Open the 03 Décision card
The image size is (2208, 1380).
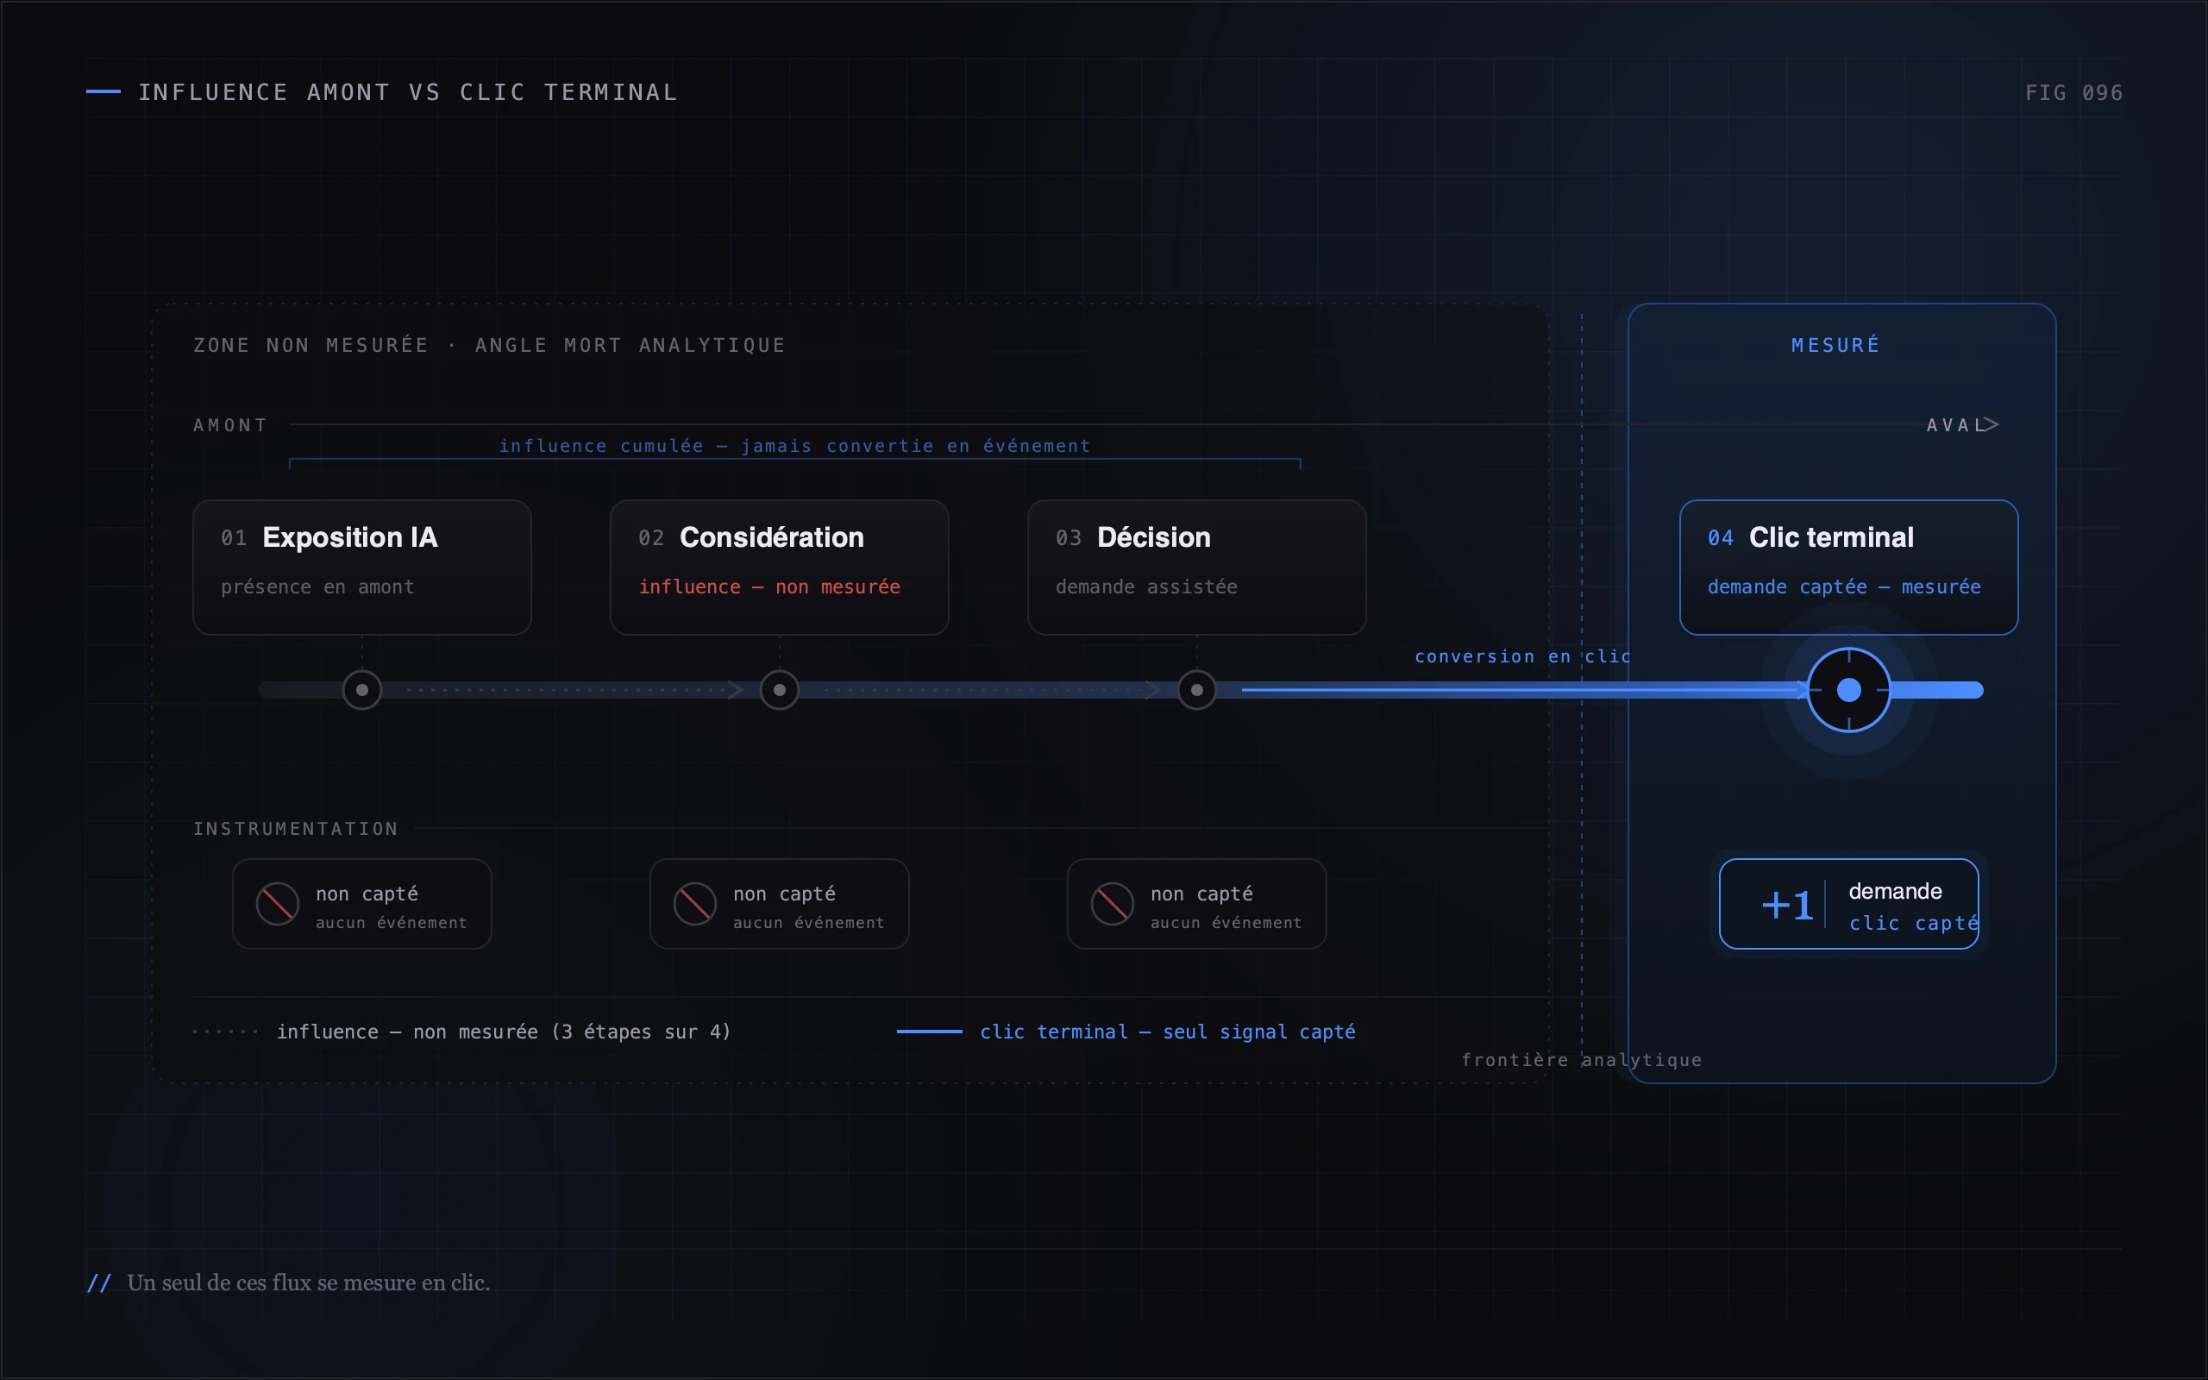coord(1197,567)
